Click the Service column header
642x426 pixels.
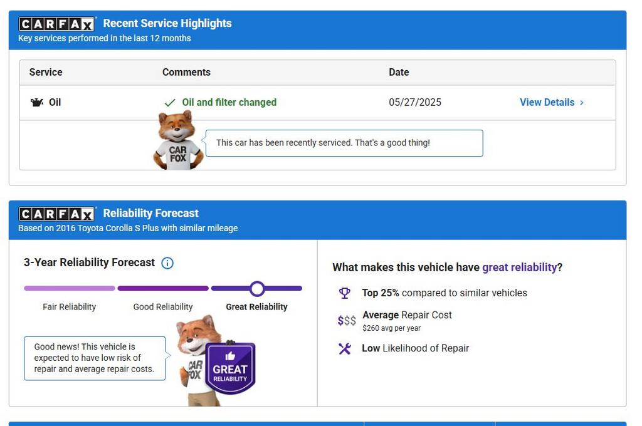[x=46, y=72]
